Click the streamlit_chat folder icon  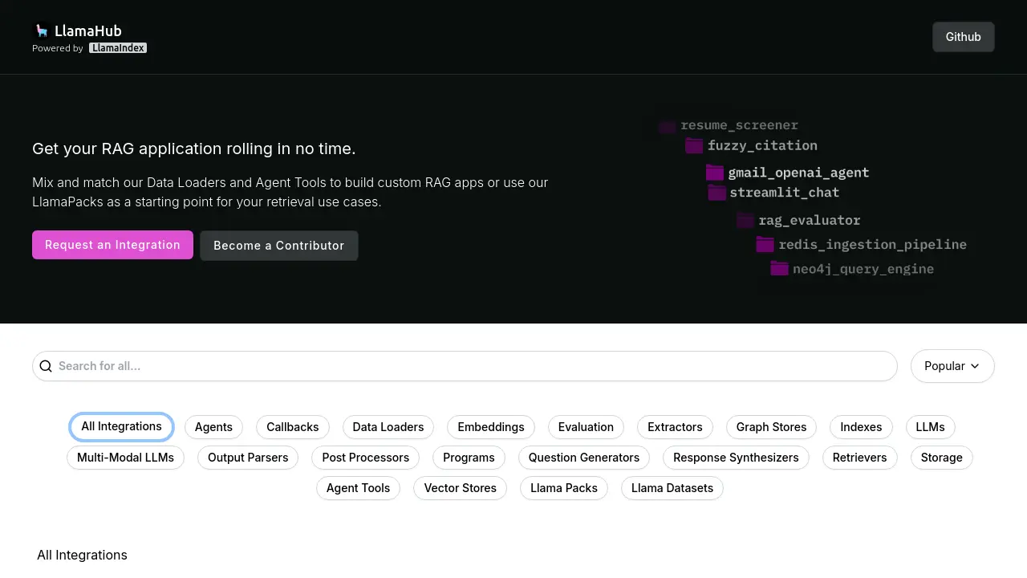pyautogui.click(x=716, y=193)
